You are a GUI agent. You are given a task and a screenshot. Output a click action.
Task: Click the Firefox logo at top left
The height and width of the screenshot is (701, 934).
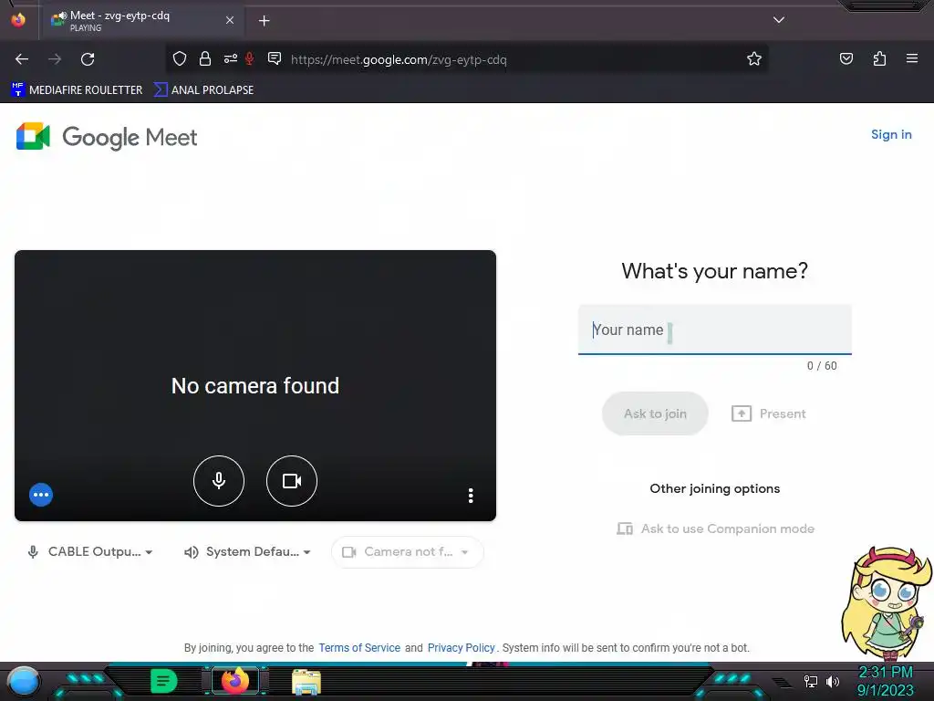(18, 20)
